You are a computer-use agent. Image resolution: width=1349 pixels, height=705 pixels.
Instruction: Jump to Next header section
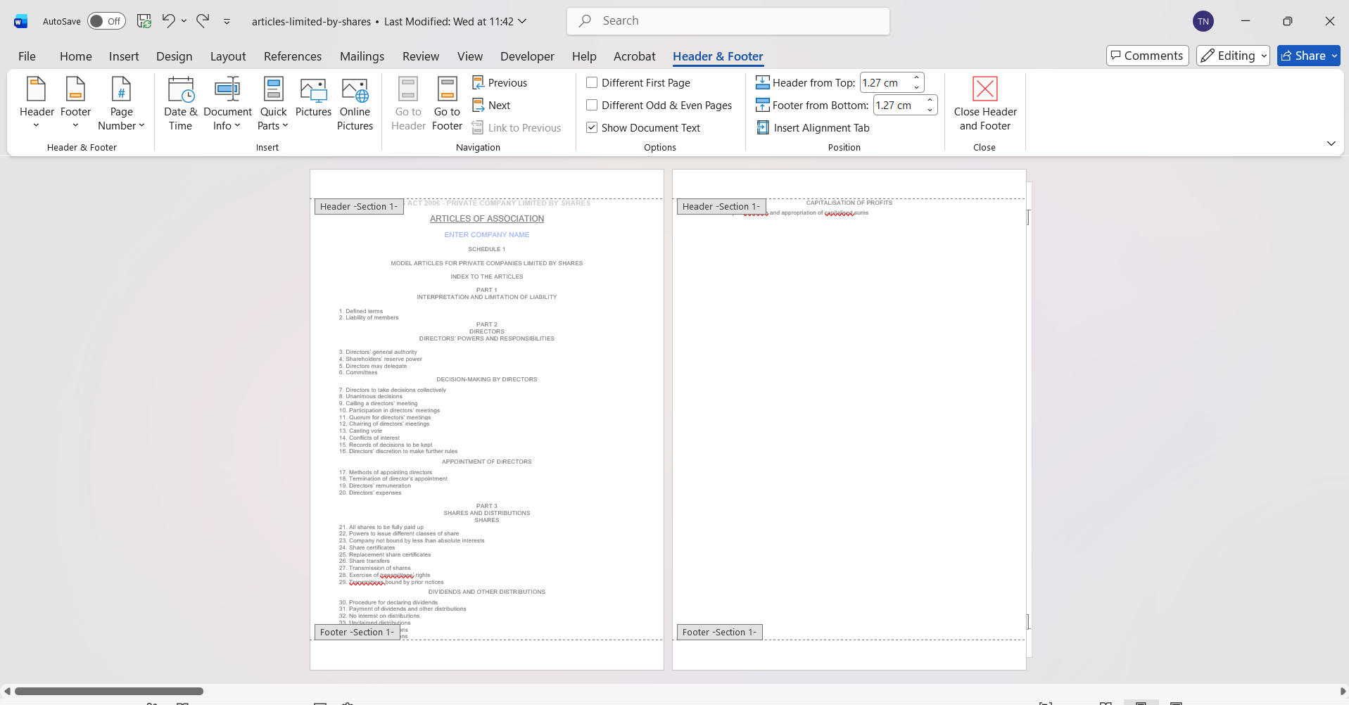point(491,106)
